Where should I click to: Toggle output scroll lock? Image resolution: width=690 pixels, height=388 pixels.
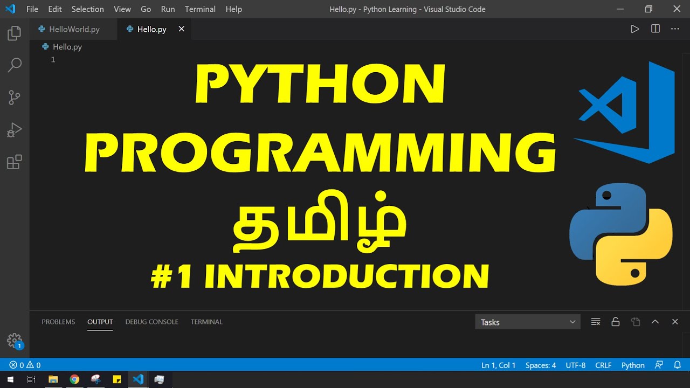(616, 322)
